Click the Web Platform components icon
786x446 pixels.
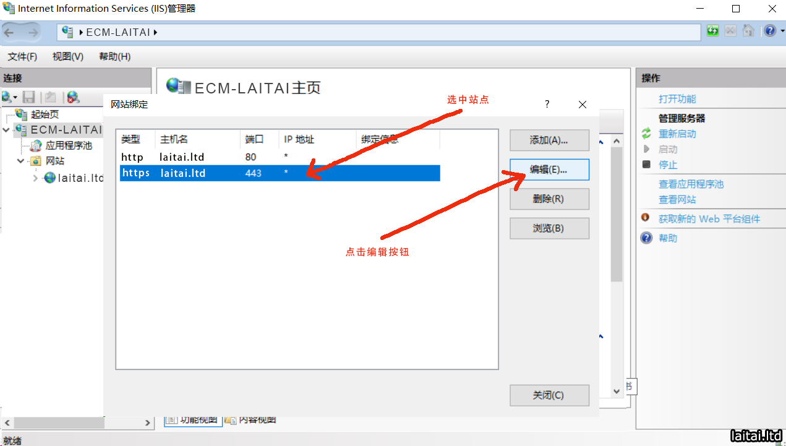pos(646,218)
